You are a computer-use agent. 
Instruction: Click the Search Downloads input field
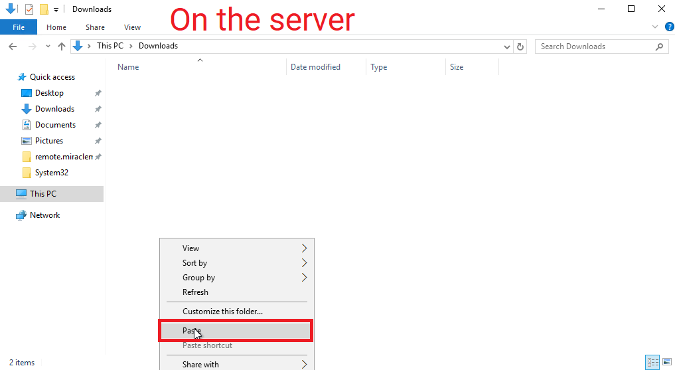click(593, 46)
